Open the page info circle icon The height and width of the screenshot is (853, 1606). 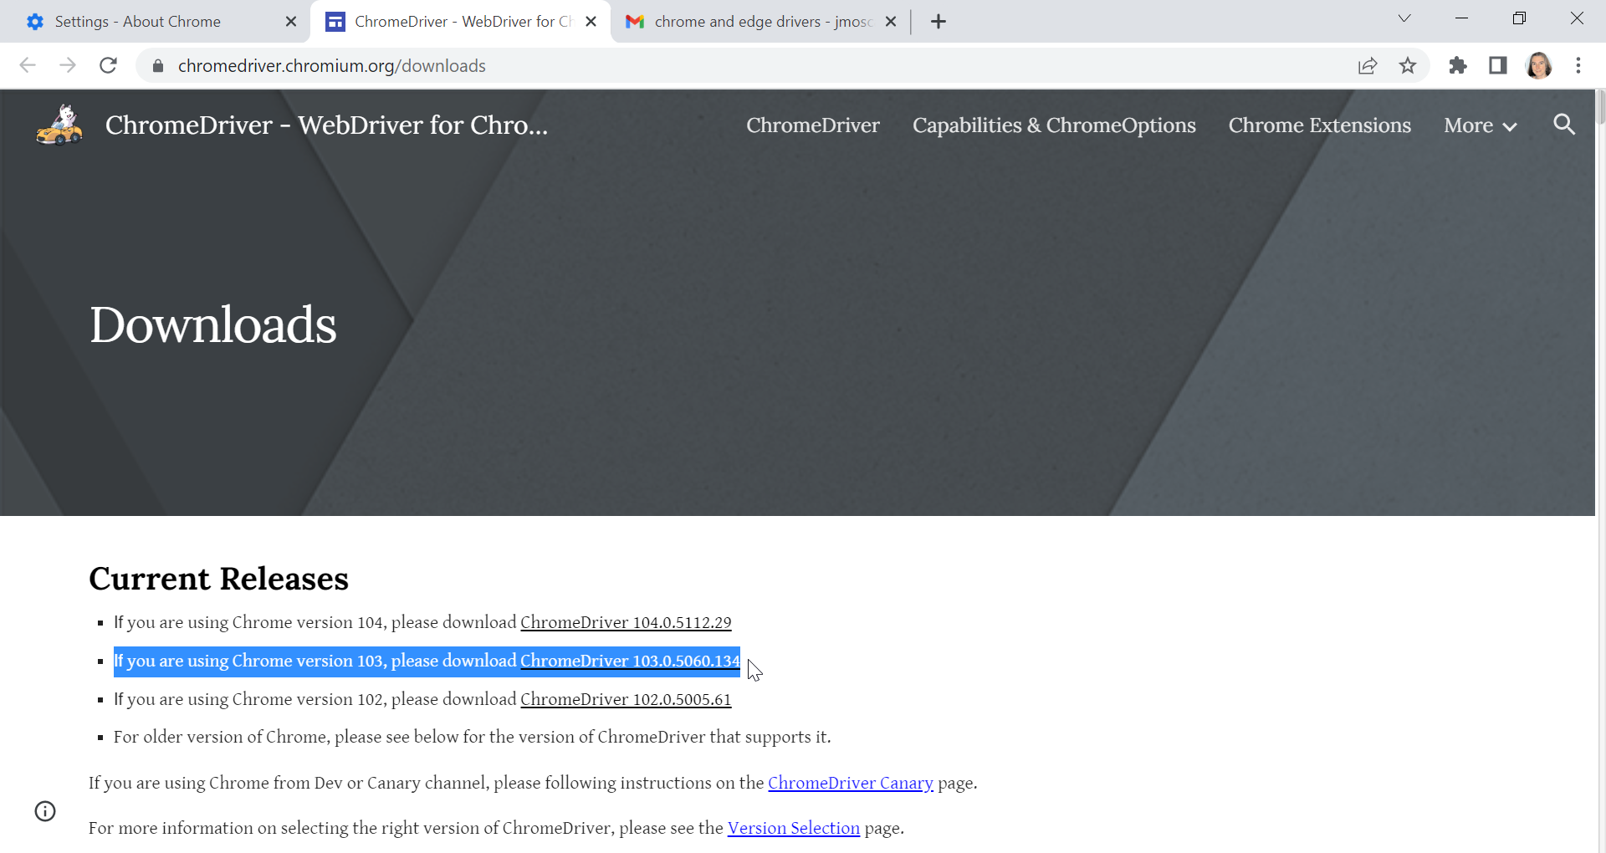[x=45, y=811]
